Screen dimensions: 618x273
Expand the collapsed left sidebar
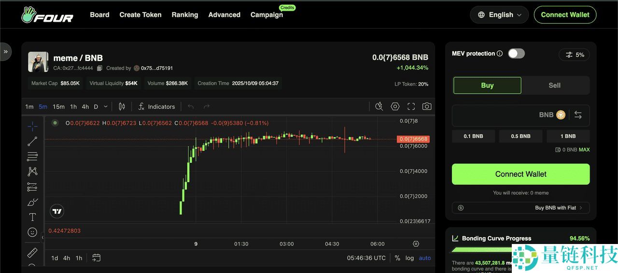[x=6, y=51]
